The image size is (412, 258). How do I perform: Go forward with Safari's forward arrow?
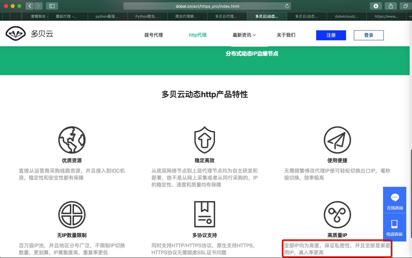click(39, 6)
